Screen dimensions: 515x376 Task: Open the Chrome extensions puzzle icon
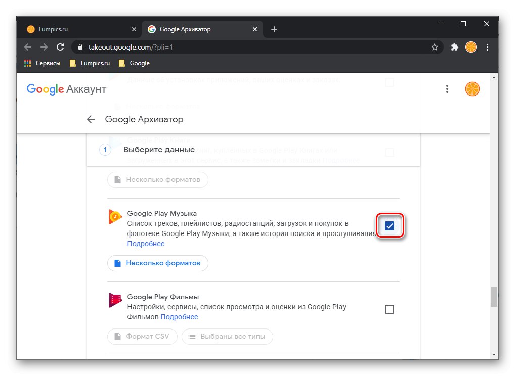454,47
